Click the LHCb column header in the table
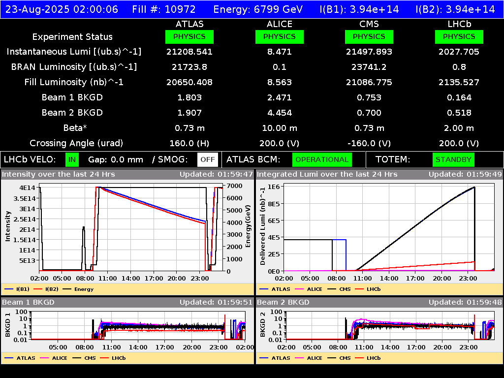Screen dimensions: 504x378 coord(459,24)
